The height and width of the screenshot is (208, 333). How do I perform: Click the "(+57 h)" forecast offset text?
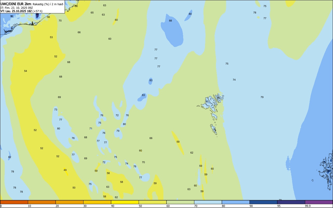click(x=37, y=11)
